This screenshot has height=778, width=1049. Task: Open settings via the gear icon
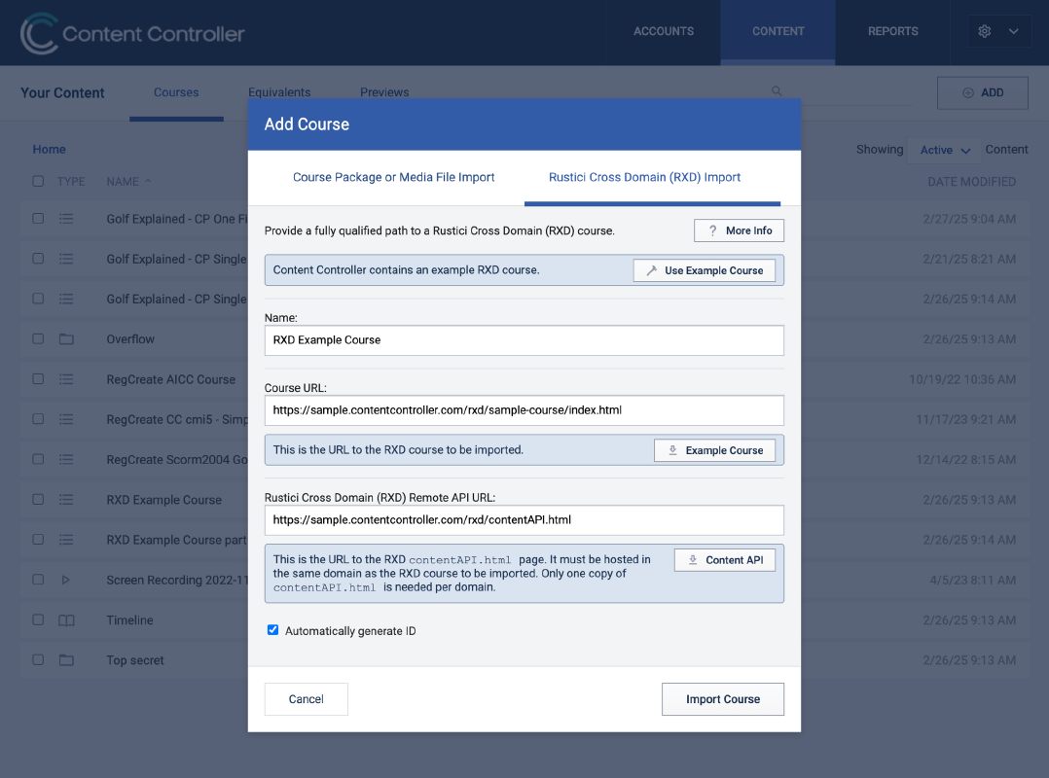(984, 31)
